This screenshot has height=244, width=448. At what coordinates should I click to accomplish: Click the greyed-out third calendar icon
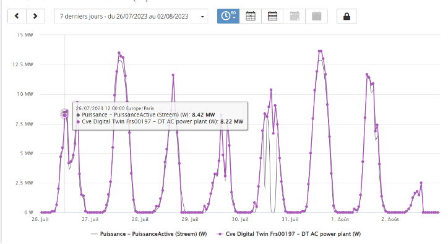tap(295, 16)
